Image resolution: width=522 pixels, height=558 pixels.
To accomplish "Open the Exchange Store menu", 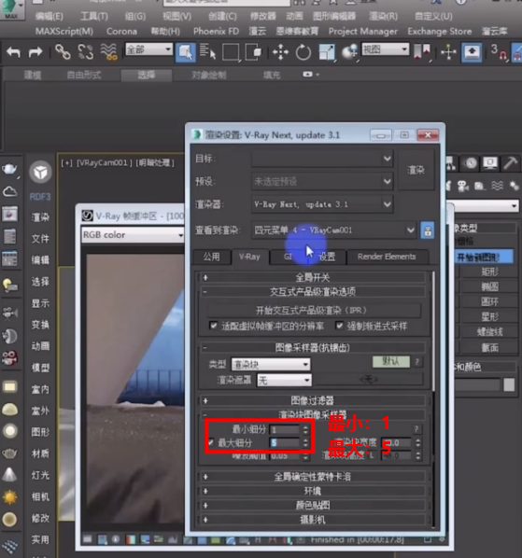I will pos(440,32).
